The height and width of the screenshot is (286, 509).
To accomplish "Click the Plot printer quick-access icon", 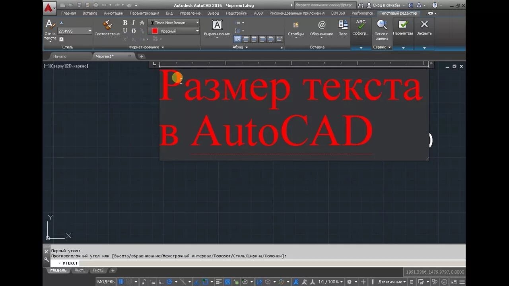I will coord(96,5).
